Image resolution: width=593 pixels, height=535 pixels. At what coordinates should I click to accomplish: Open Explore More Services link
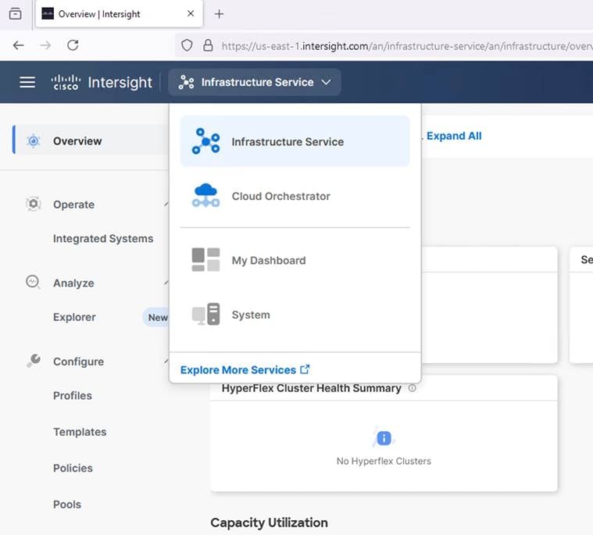(x=245, y=370)
